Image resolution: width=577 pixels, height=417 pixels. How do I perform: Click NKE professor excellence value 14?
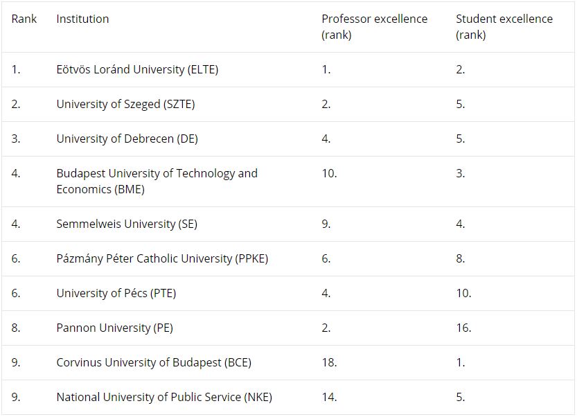point(329,397)
